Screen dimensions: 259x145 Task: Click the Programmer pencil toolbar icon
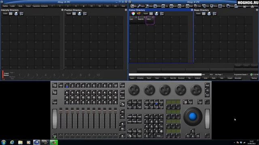(139, 6)
